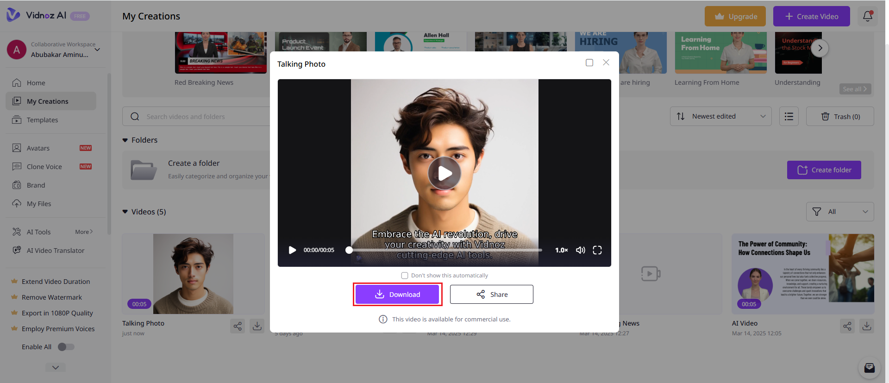Click Remove Watermark option
The image size is (889, 383).
click(x=51, y=297)
